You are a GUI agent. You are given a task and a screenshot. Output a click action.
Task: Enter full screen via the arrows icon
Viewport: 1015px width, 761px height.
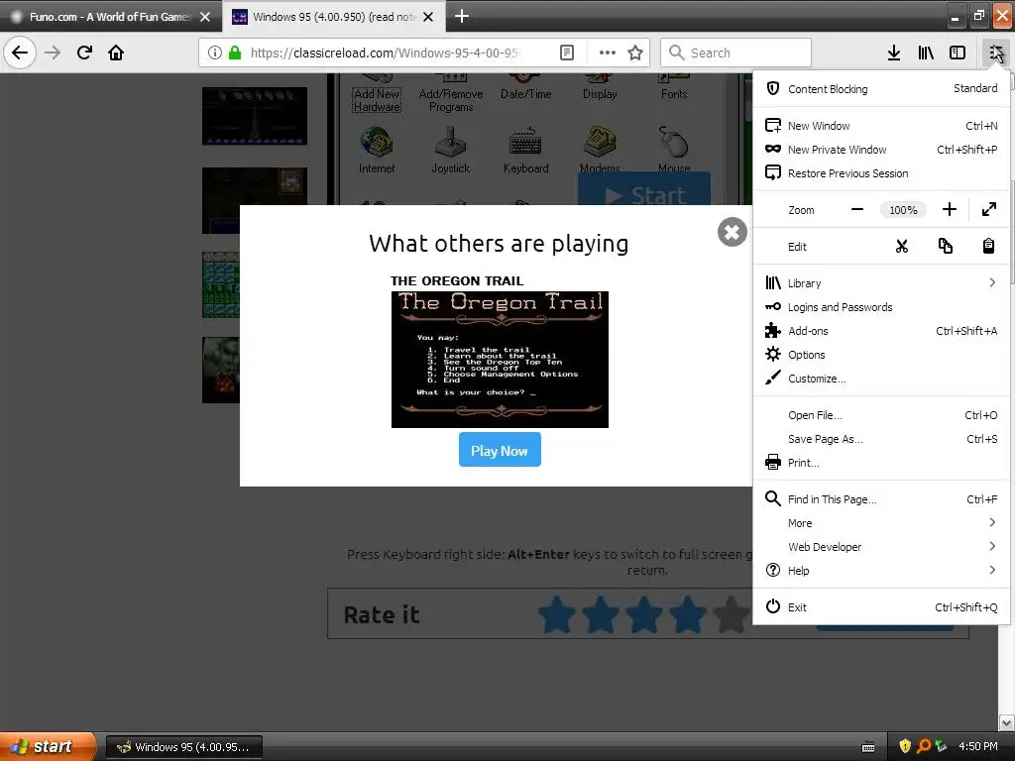point(988,210)
